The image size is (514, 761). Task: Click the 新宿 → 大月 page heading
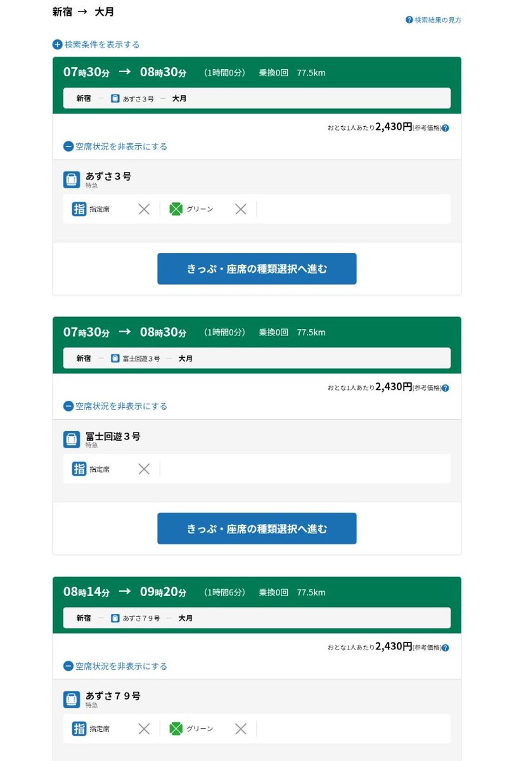click(83, 11)
